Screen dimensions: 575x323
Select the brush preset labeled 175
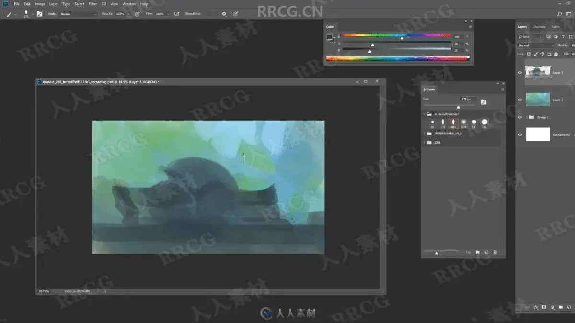[443, 123]
